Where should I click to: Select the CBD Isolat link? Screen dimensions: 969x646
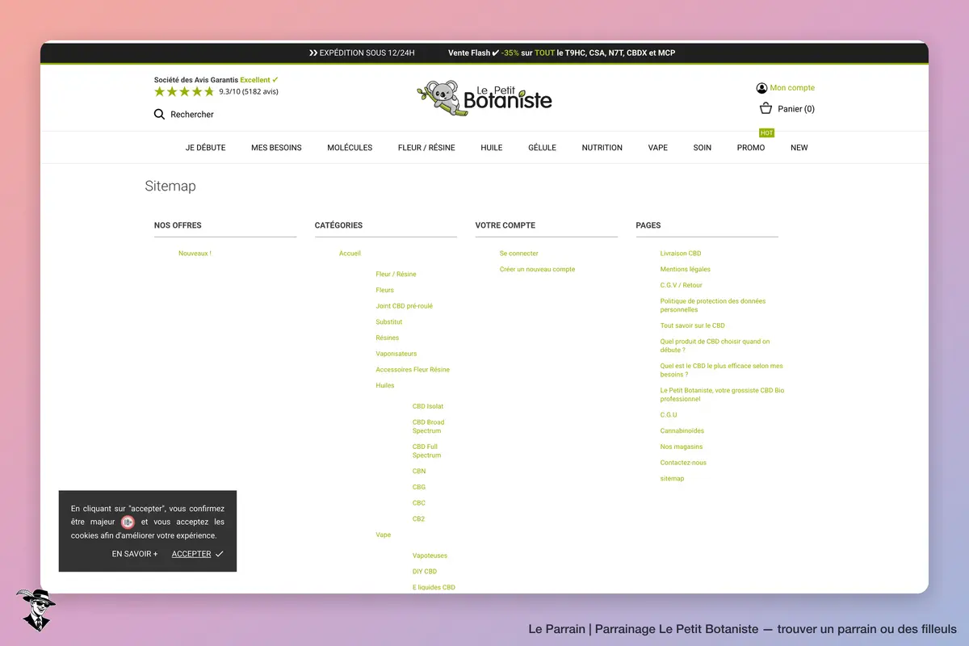tap(428, 406)
